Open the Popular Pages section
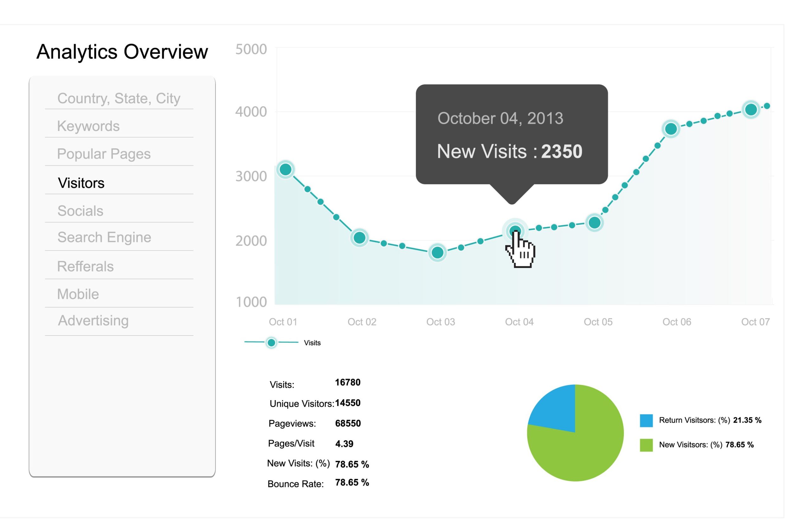 [x=104, y=154]
